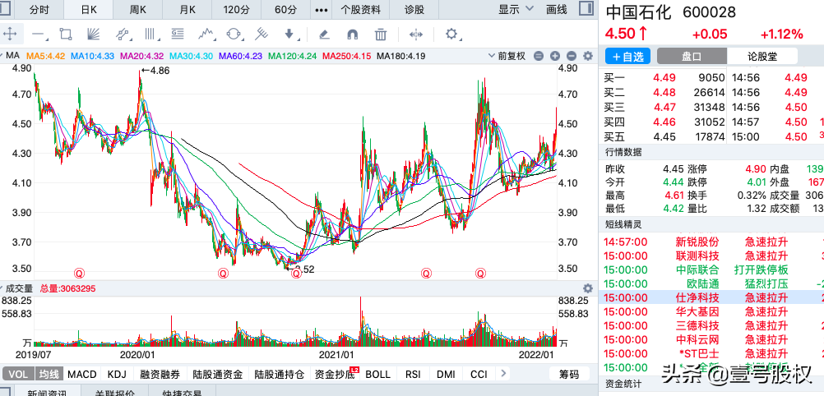Toggle 均线 moving average overlay
This screenshot has height=396, width=824.
click(x=49, y=374)
